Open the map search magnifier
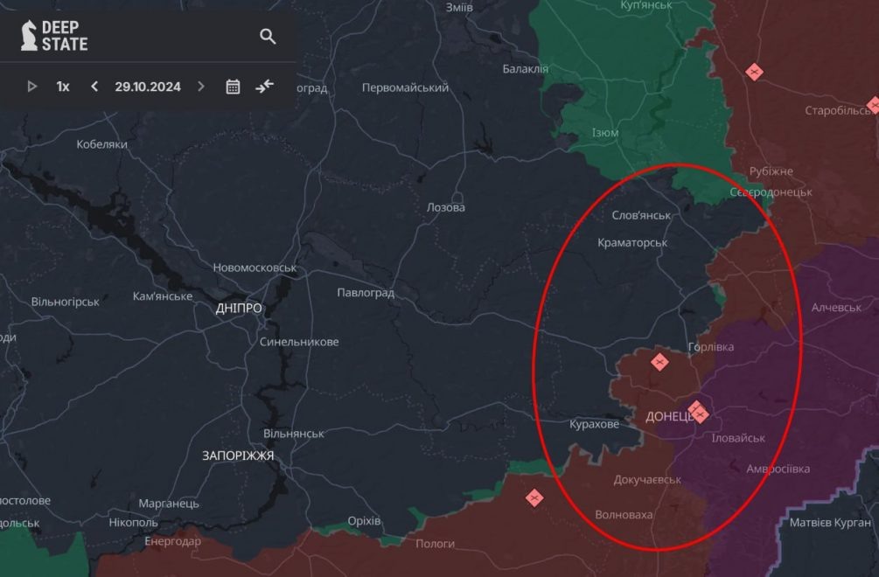 click(268, 37)
